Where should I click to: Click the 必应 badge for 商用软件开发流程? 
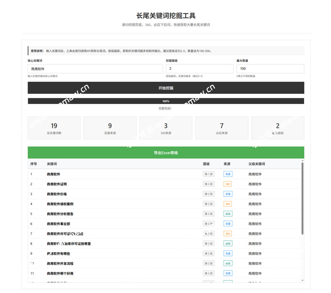pos(227,263)
